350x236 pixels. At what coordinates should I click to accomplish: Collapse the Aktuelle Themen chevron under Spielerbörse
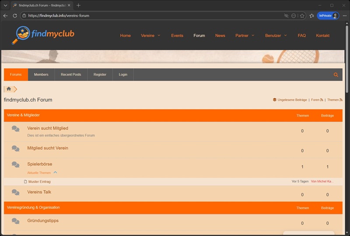coord(56,173)
